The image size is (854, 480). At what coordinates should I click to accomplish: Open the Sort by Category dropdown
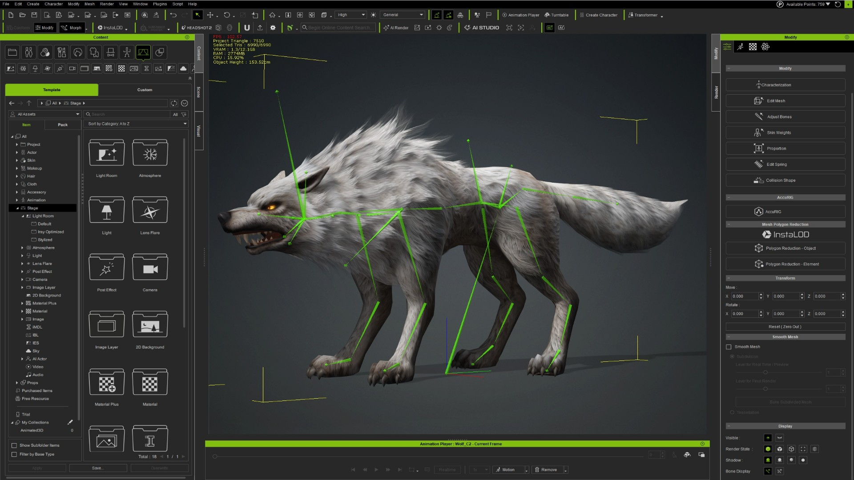click(137, 124)
